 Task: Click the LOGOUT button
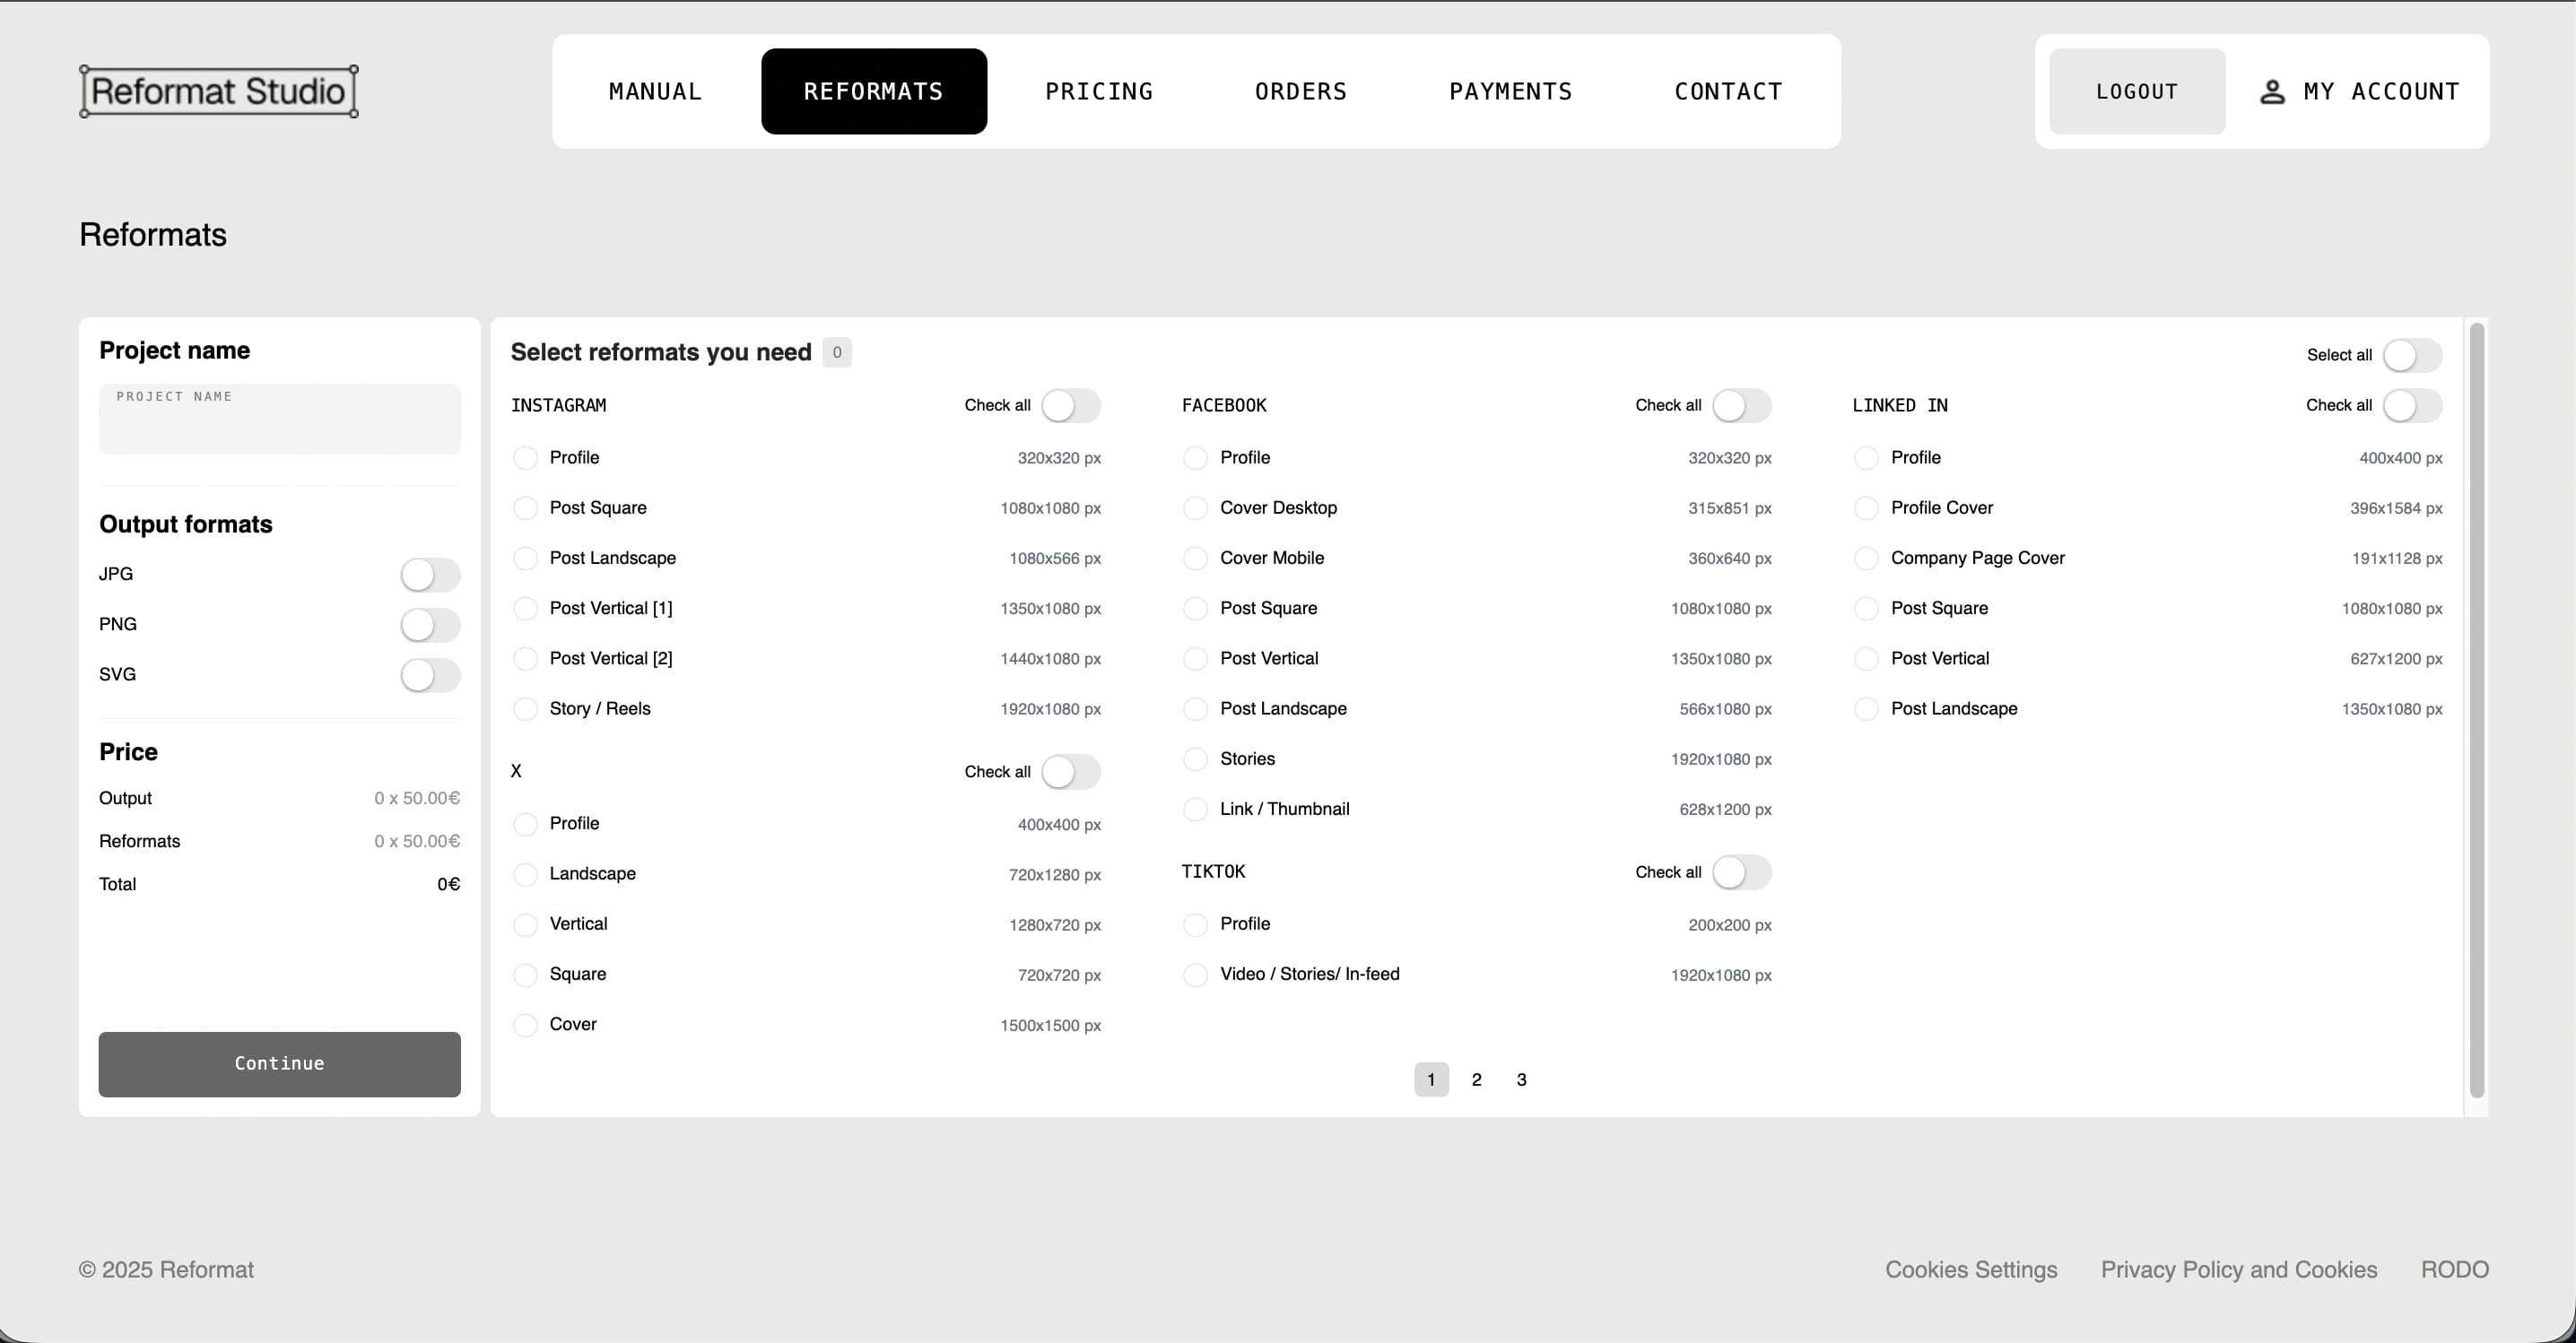pyautogui.click(x=2136, y=91)
